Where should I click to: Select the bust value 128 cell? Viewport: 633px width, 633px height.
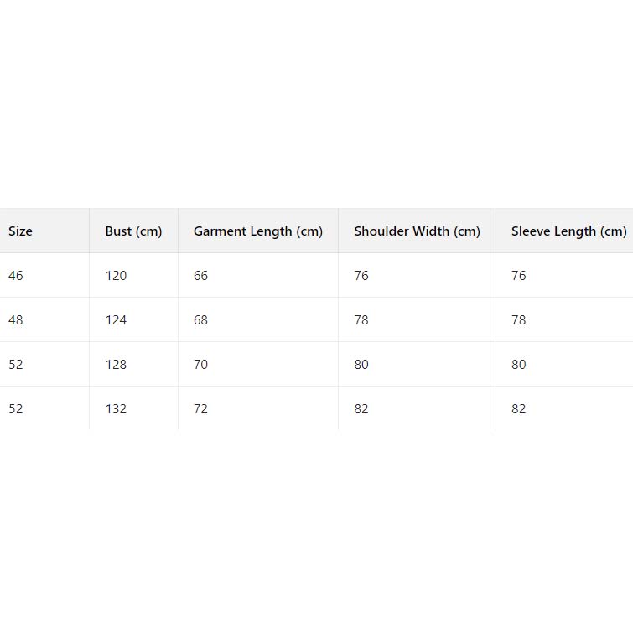(116, 365)
